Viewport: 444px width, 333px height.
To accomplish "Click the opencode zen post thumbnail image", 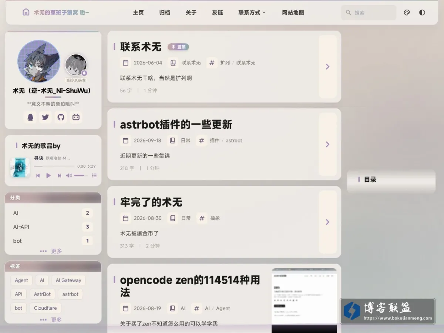I will pos(304,300).
